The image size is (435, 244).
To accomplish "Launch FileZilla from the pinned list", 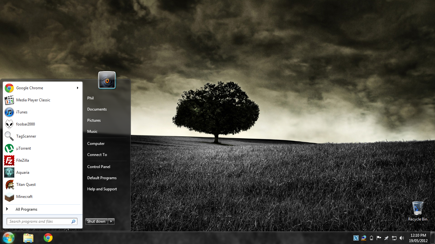I will (9, 160).
